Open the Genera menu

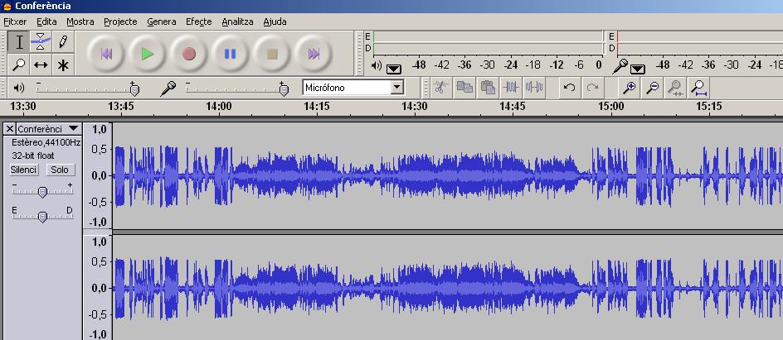pyautogui.click(x=161, y=22)
